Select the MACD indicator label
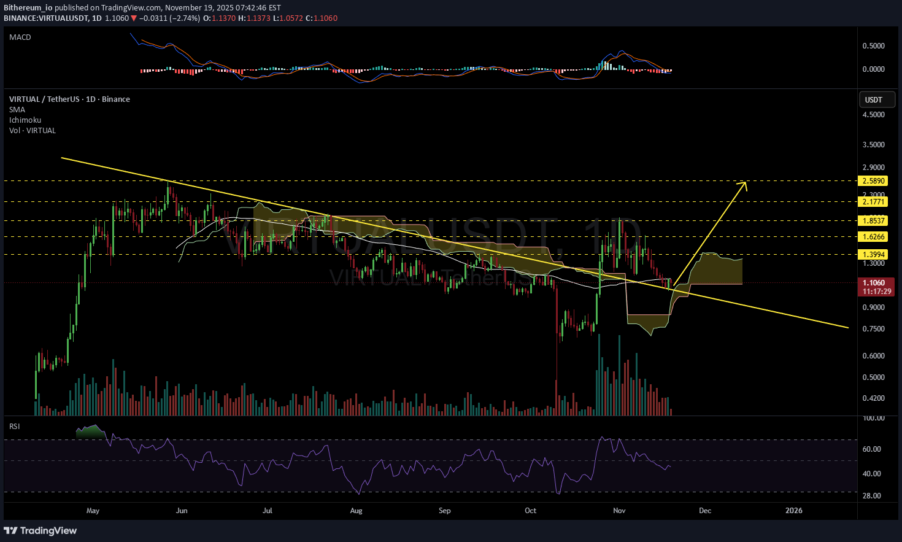The image size is (902, 542). 20,37
